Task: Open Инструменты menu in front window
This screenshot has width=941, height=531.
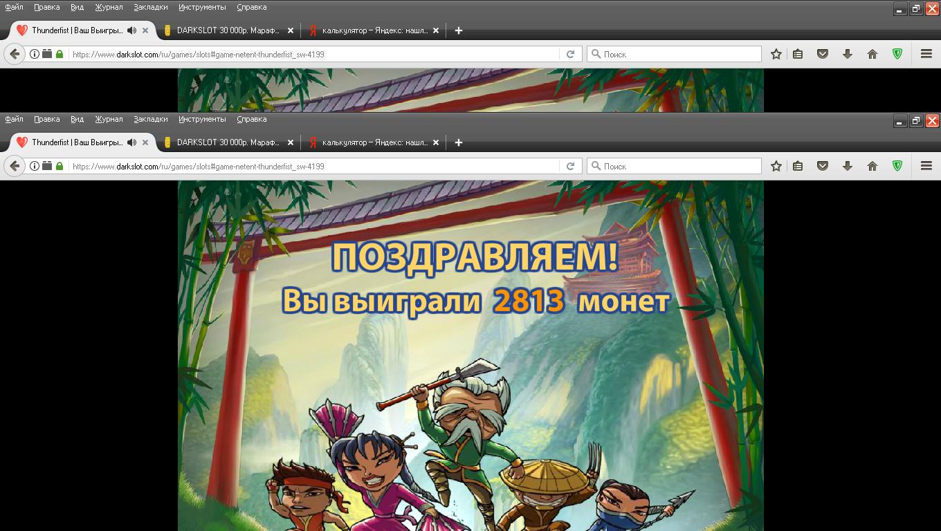Action: 202,119
